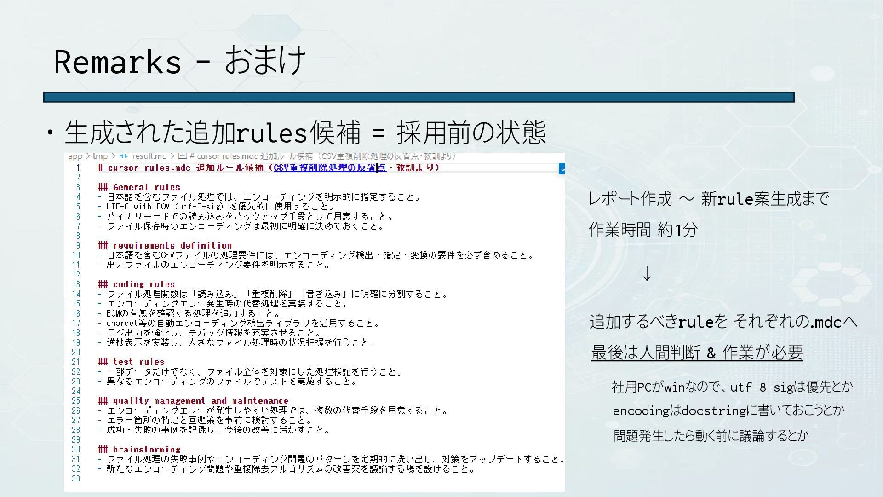Click the line '異なるエンコーディングのファイルでテスト…'
The image size is (883, 497).
(228, 381)
